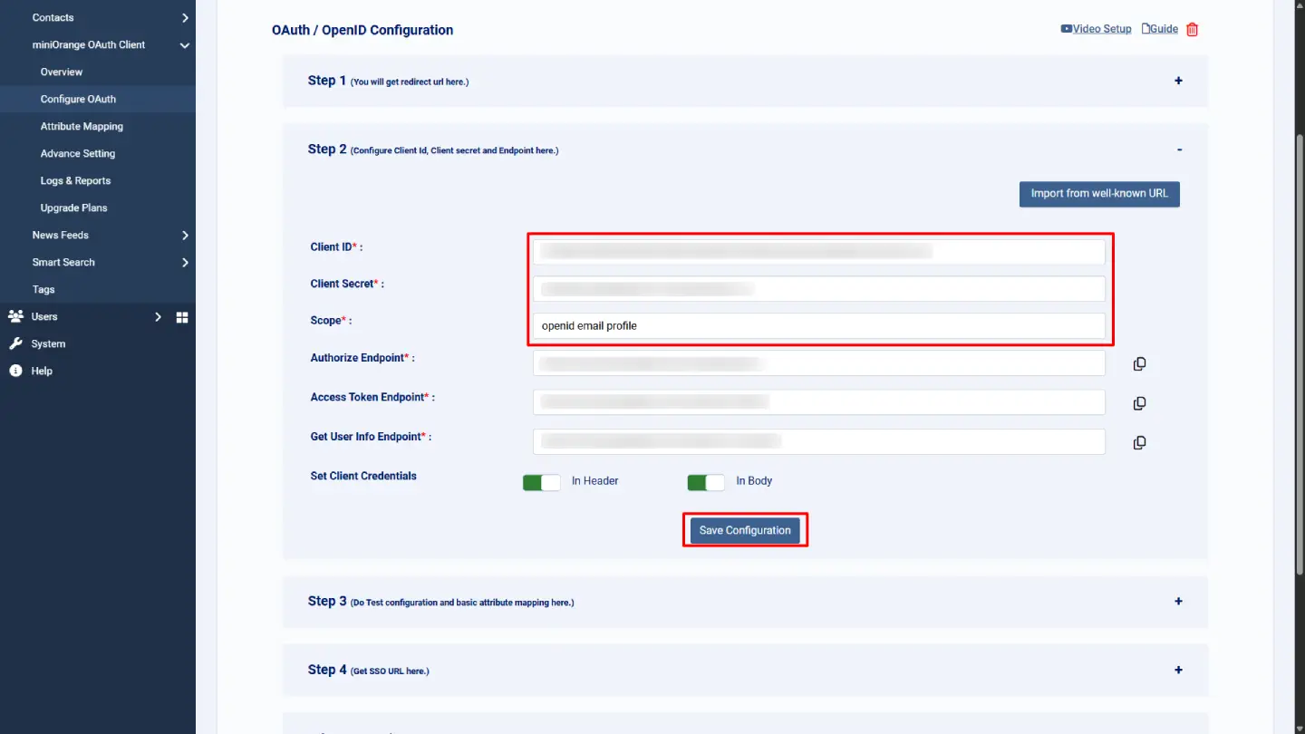
Task: Expand the News Feeds submenu arrow
Action: click(x=185, y=236)
